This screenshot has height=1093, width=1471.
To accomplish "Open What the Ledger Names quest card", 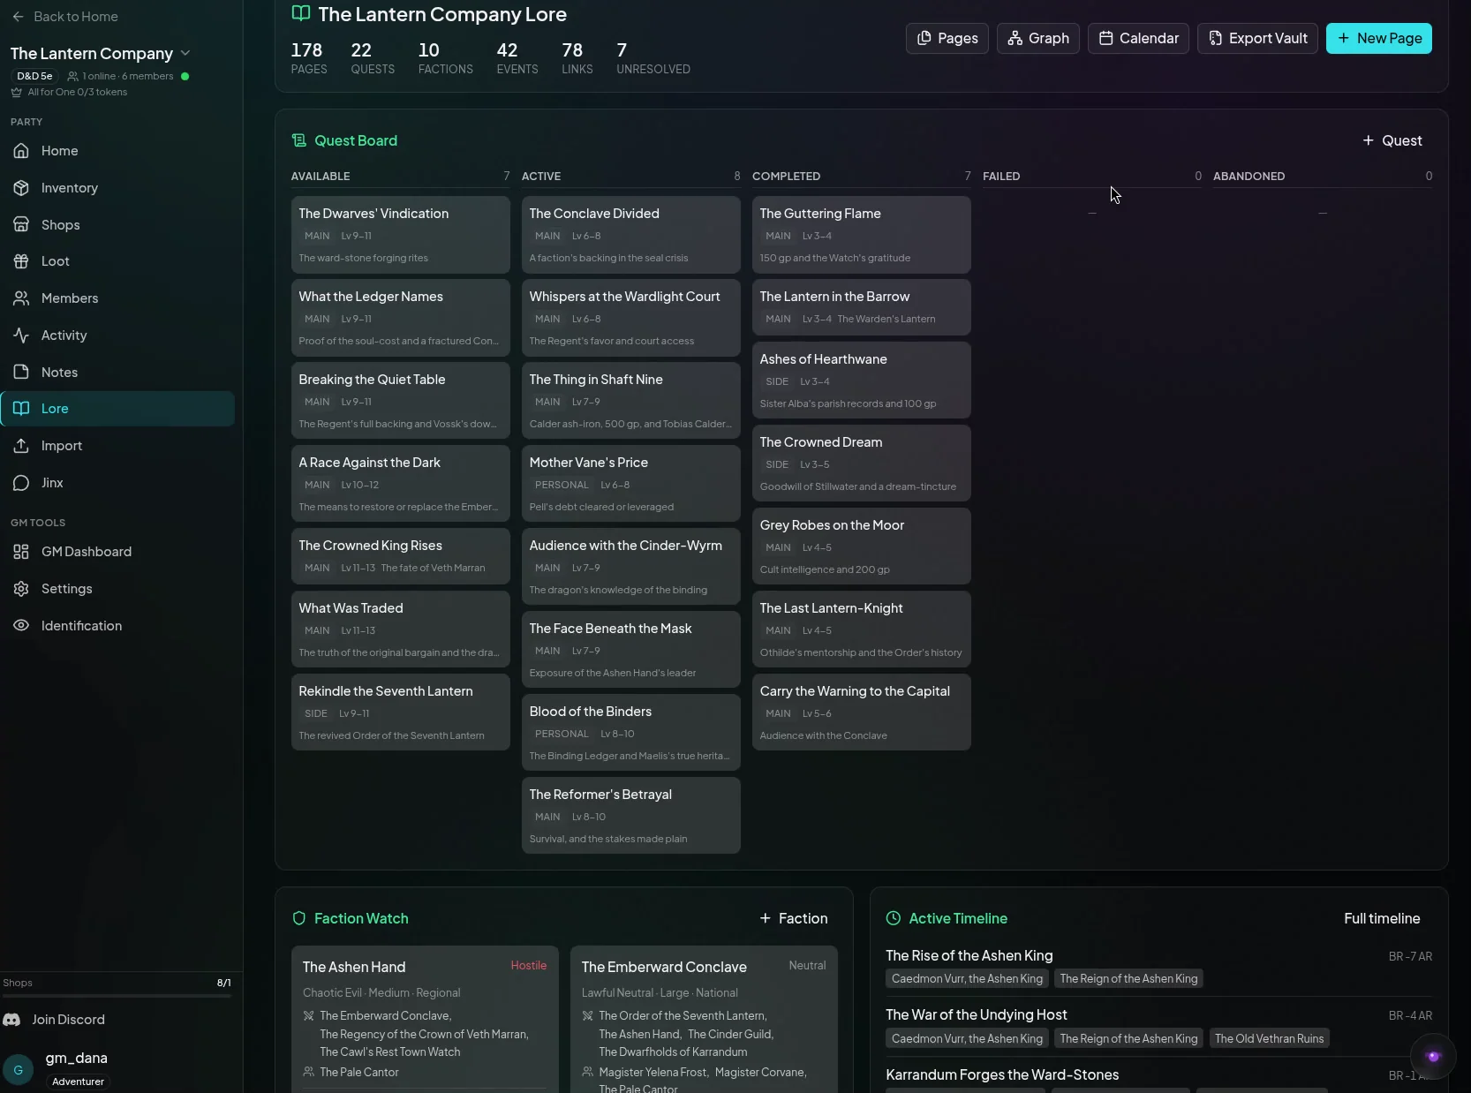I will 401,318.
